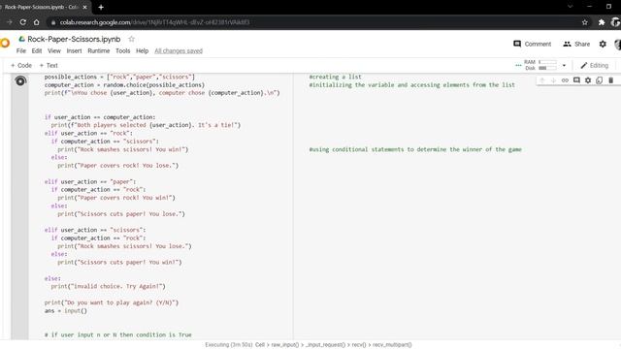
Task: Go to browser home page
Action: [37, 22]
